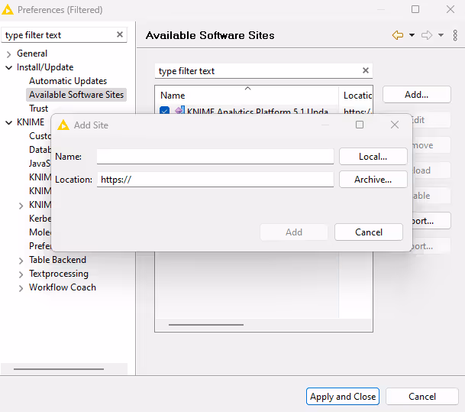Clear the left sidebar filter text
The image size is (465, 412).
(x=120, y=35)
